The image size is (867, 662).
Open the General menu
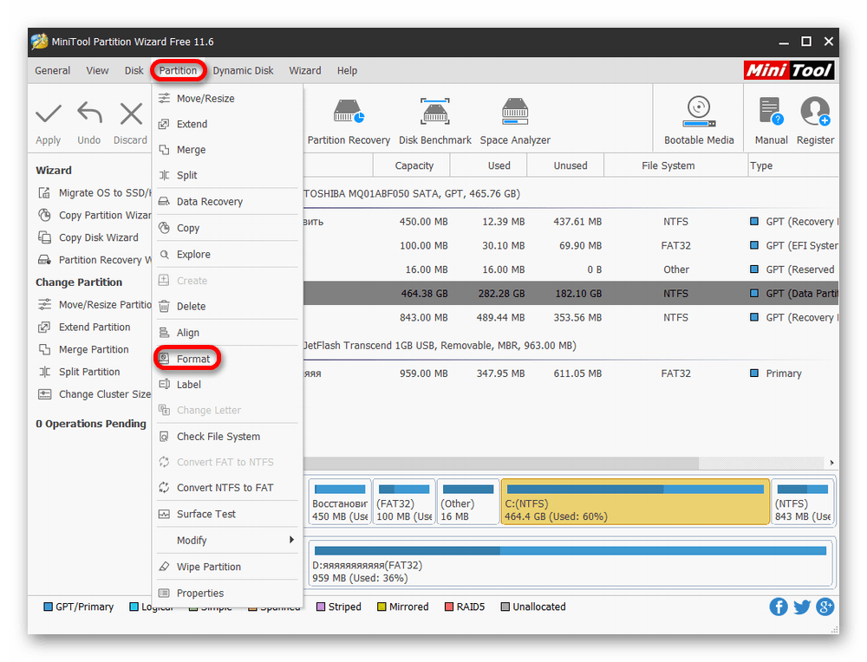click(53, 71)
